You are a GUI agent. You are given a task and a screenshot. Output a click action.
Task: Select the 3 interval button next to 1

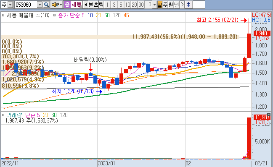click(114, 5)
